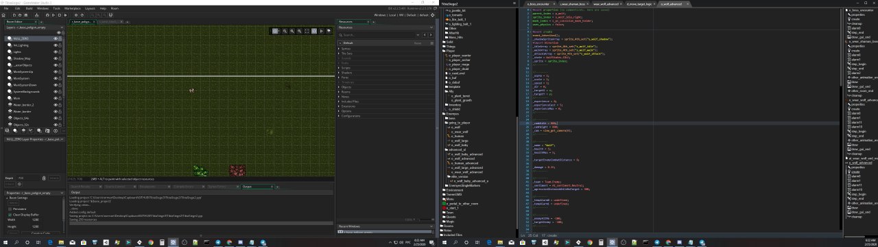
Task: Open the o_move_target_logic editor tab
Action: (639, 4)
